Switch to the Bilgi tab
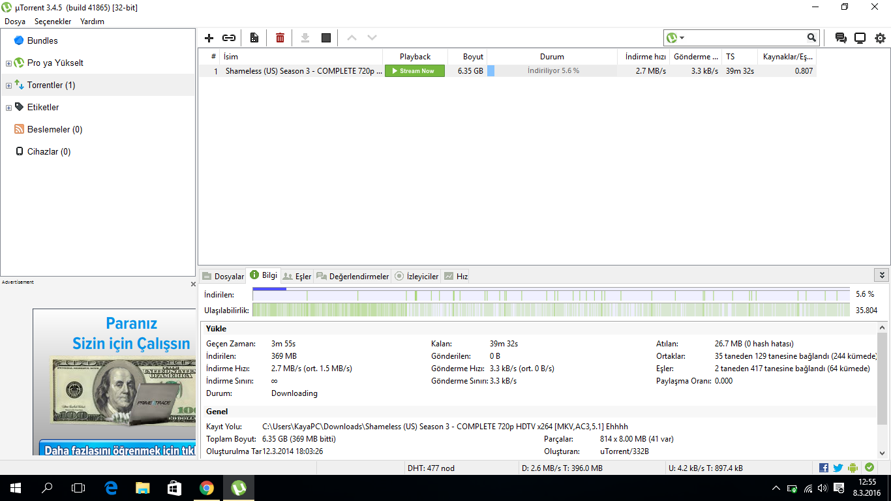 click(x=264, y=275)
